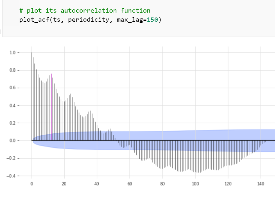Click the periodicity argument in the code

pos(88,20)
